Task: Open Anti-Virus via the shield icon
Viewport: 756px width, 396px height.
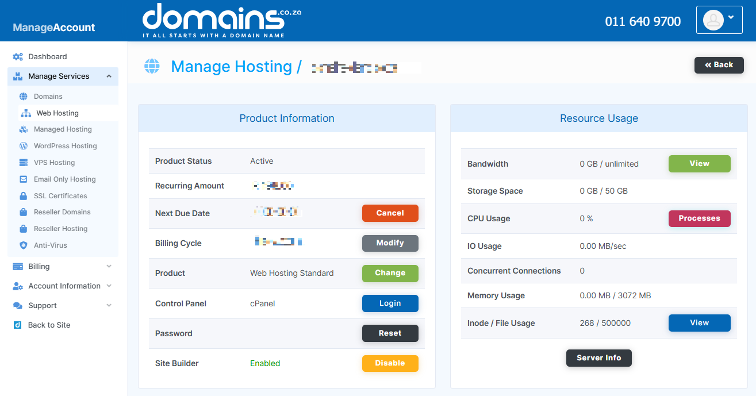Action: (x=22, y=245)
